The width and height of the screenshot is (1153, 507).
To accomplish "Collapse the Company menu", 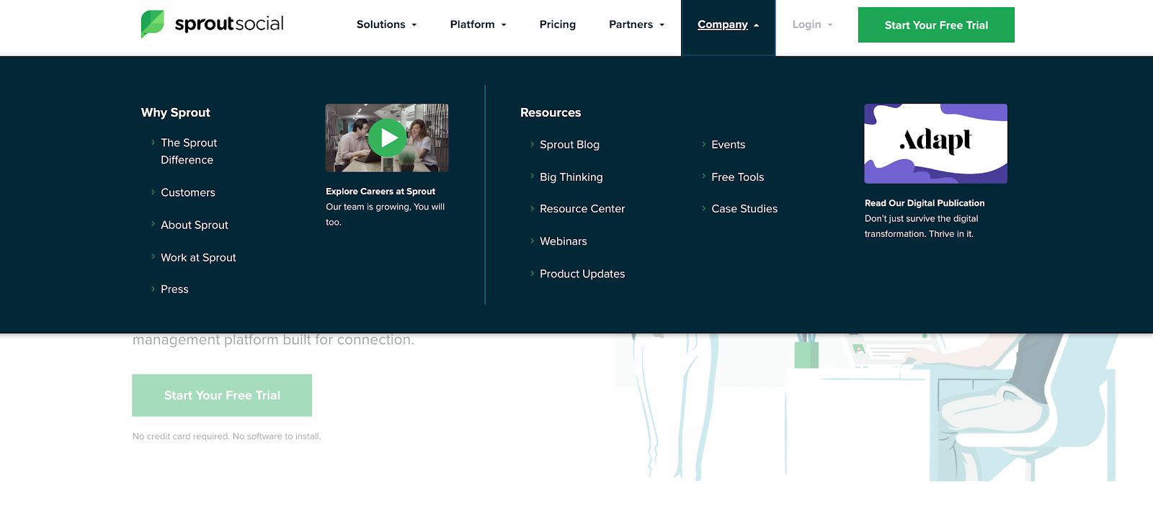I will pyautogui.click(x=728, y=24).
